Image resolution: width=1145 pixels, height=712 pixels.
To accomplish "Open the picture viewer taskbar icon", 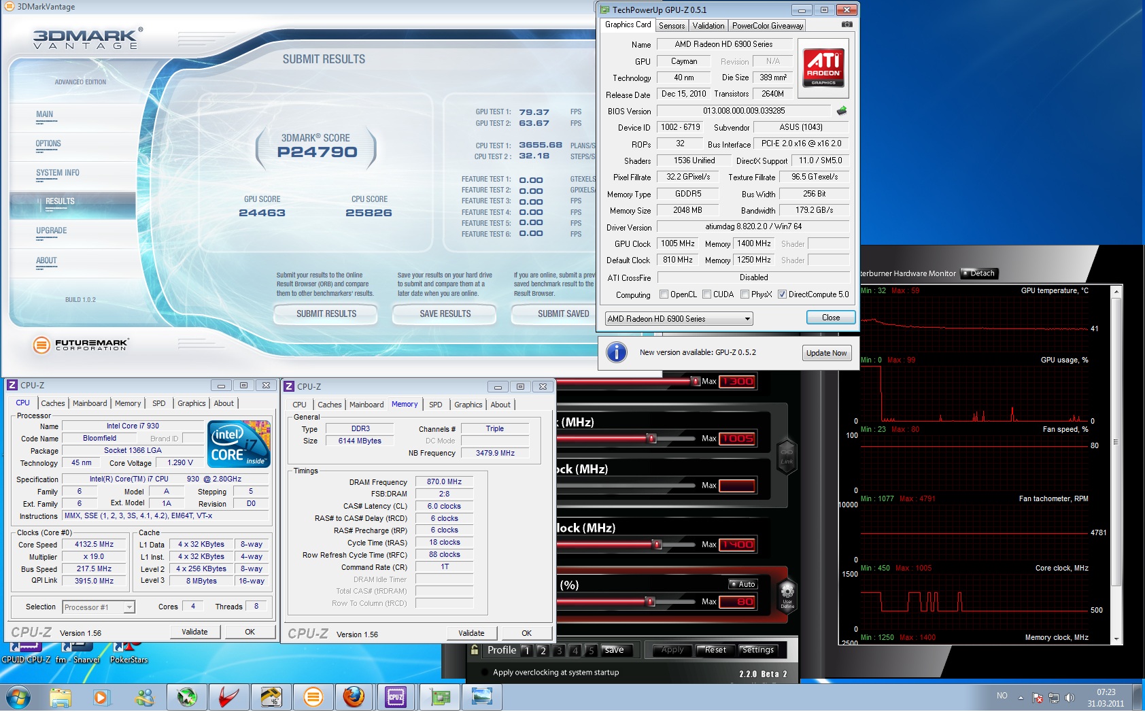I will point(481,697).
